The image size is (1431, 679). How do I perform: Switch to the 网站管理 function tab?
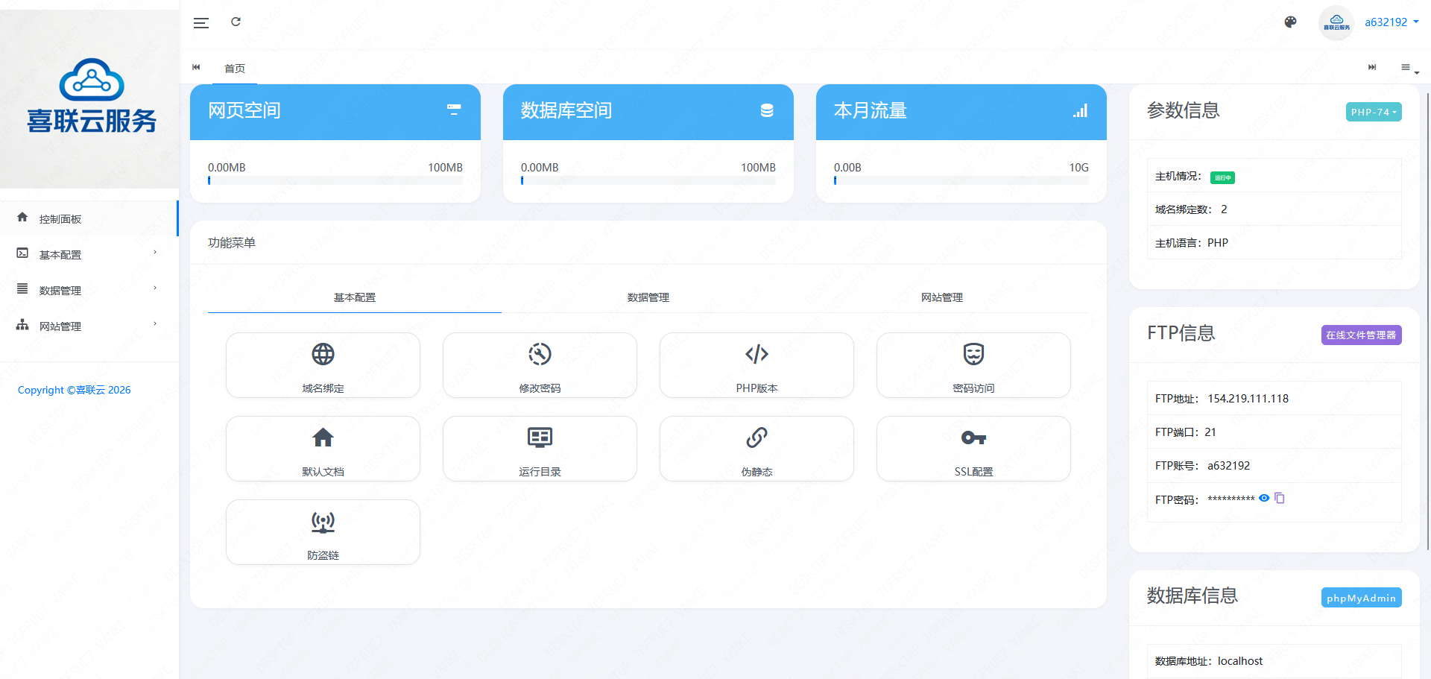pos(941,297)
